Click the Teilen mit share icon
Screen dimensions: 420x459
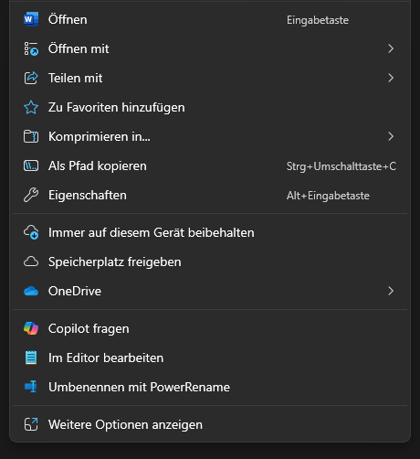(x=31, y=78)
